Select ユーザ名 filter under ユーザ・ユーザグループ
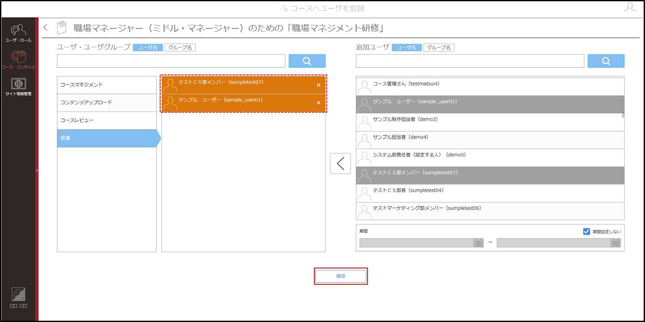Image resolution: width=645 pixels, height=322 pixels. point(148,48)
